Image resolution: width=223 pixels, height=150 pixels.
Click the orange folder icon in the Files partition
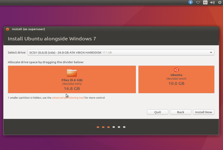pos(72,73)
